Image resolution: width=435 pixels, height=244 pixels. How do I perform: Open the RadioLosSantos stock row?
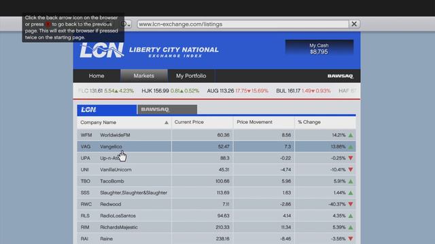[216, 216]
